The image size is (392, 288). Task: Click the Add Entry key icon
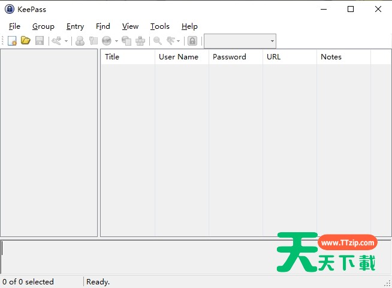(x=56, y=41)
